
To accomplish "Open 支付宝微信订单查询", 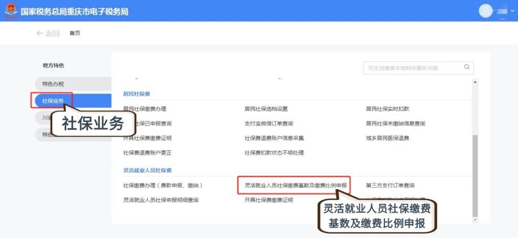I will pyautogui.click(x=268, y=123).
